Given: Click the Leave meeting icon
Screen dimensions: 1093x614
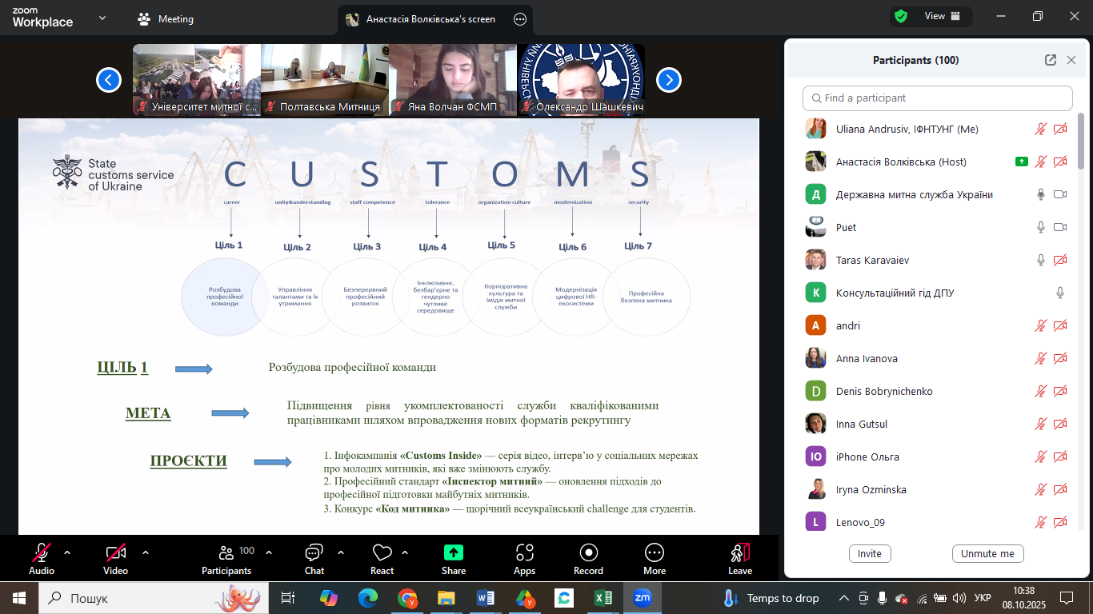Looking at the screenshot, I should point(739,553).
